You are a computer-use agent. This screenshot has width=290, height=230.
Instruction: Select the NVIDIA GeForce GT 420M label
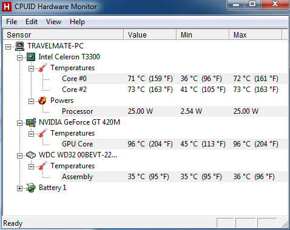pos(79,122)
